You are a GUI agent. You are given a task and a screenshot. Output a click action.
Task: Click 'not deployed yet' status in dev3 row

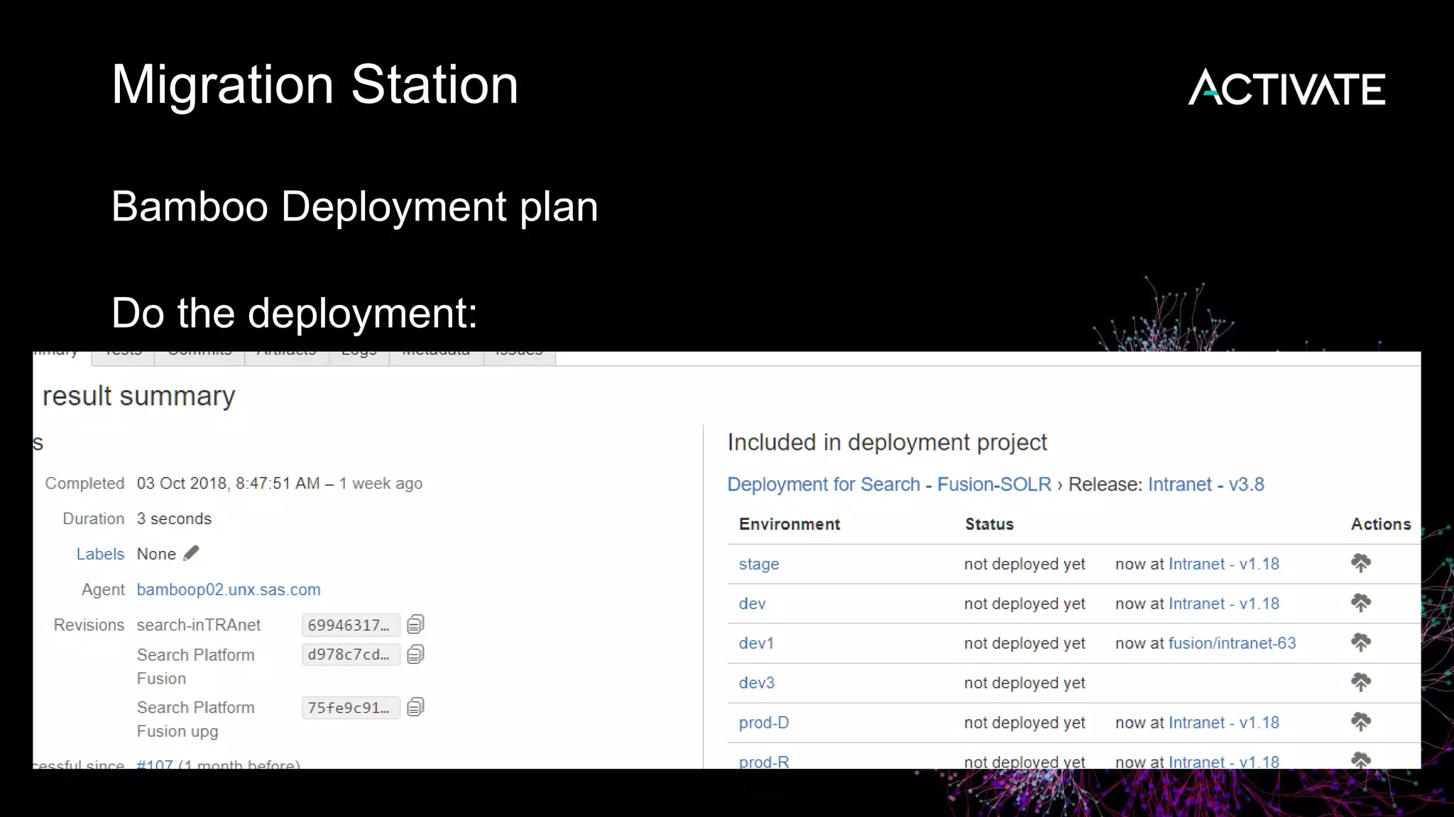1024,683
